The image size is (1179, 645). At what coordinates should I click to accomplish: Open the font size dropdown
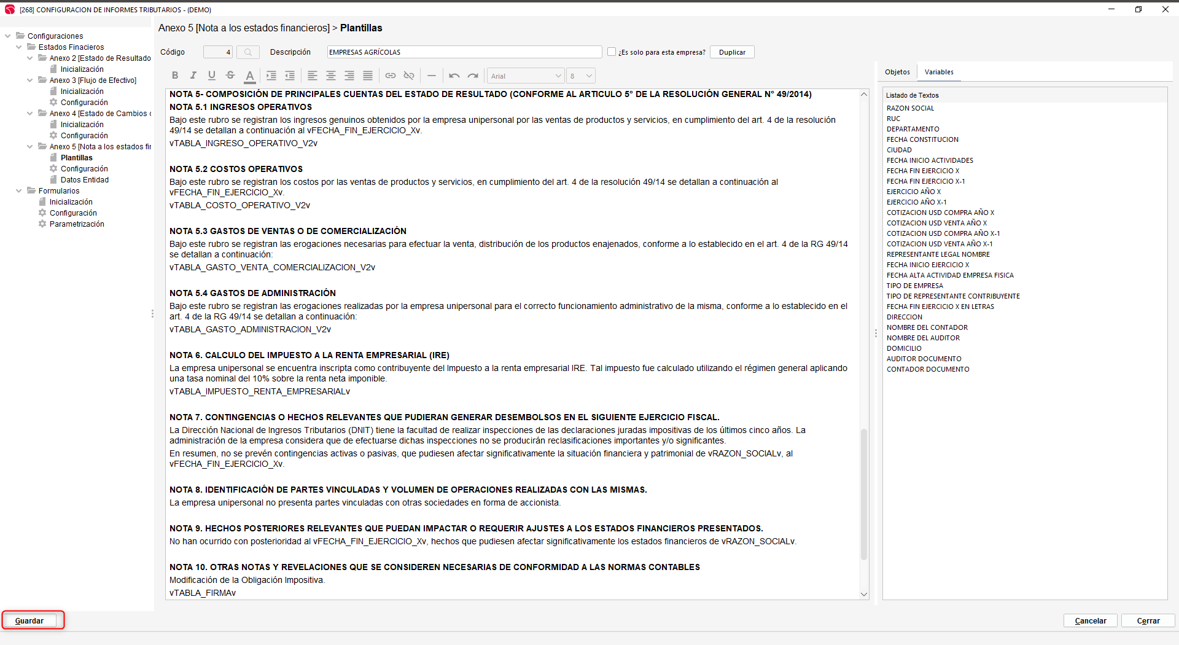tap(580, 76)
